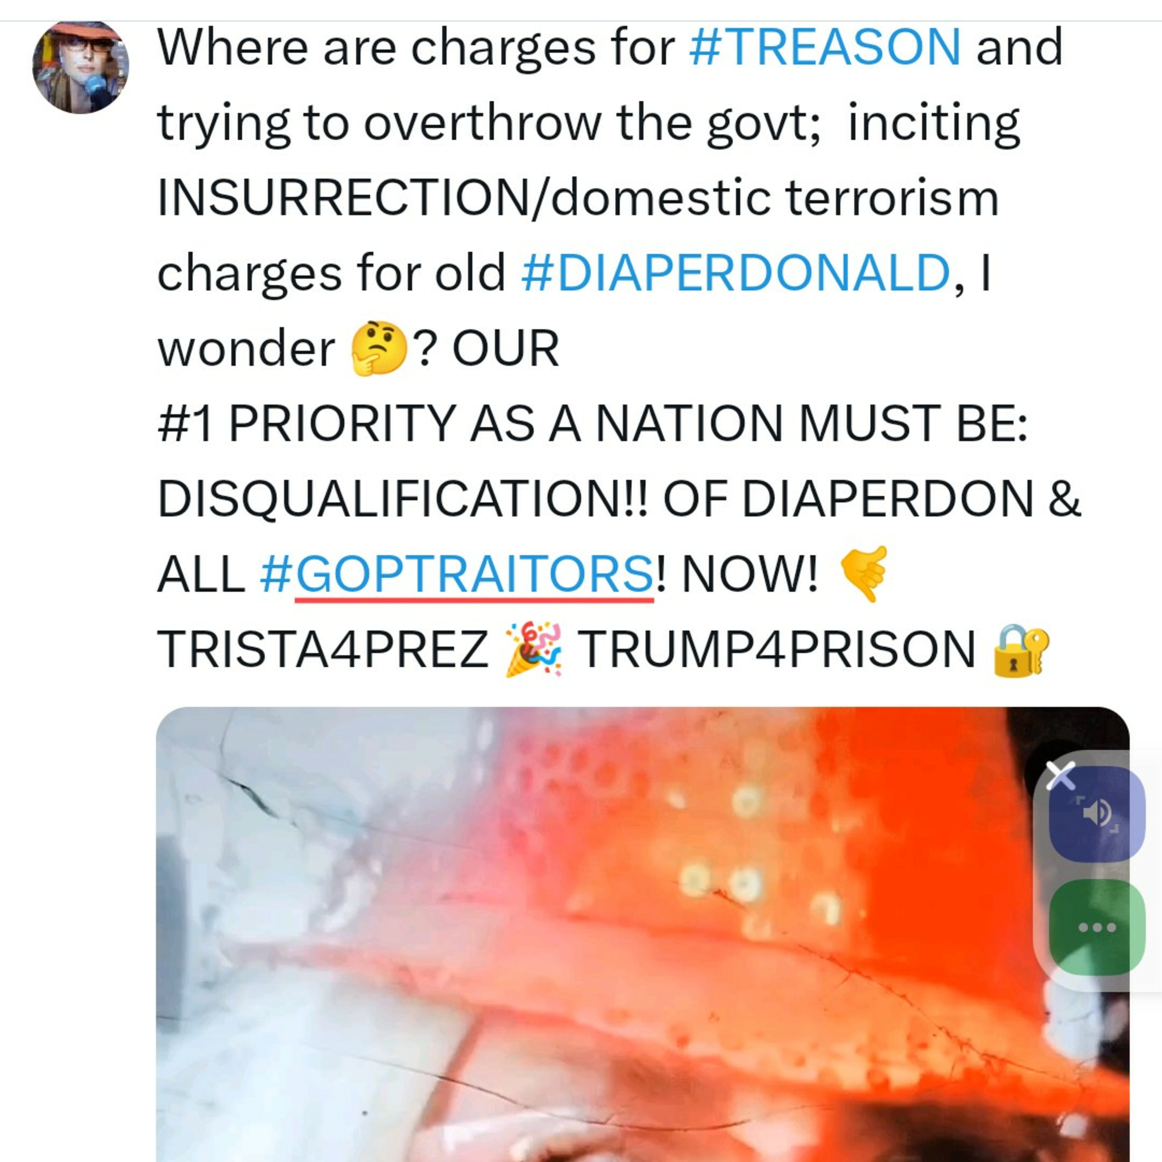Follow the #GOPTRAITORS hashtag link
Viewport: 1162px width, 1162px height.
click(x=457, y=574)
